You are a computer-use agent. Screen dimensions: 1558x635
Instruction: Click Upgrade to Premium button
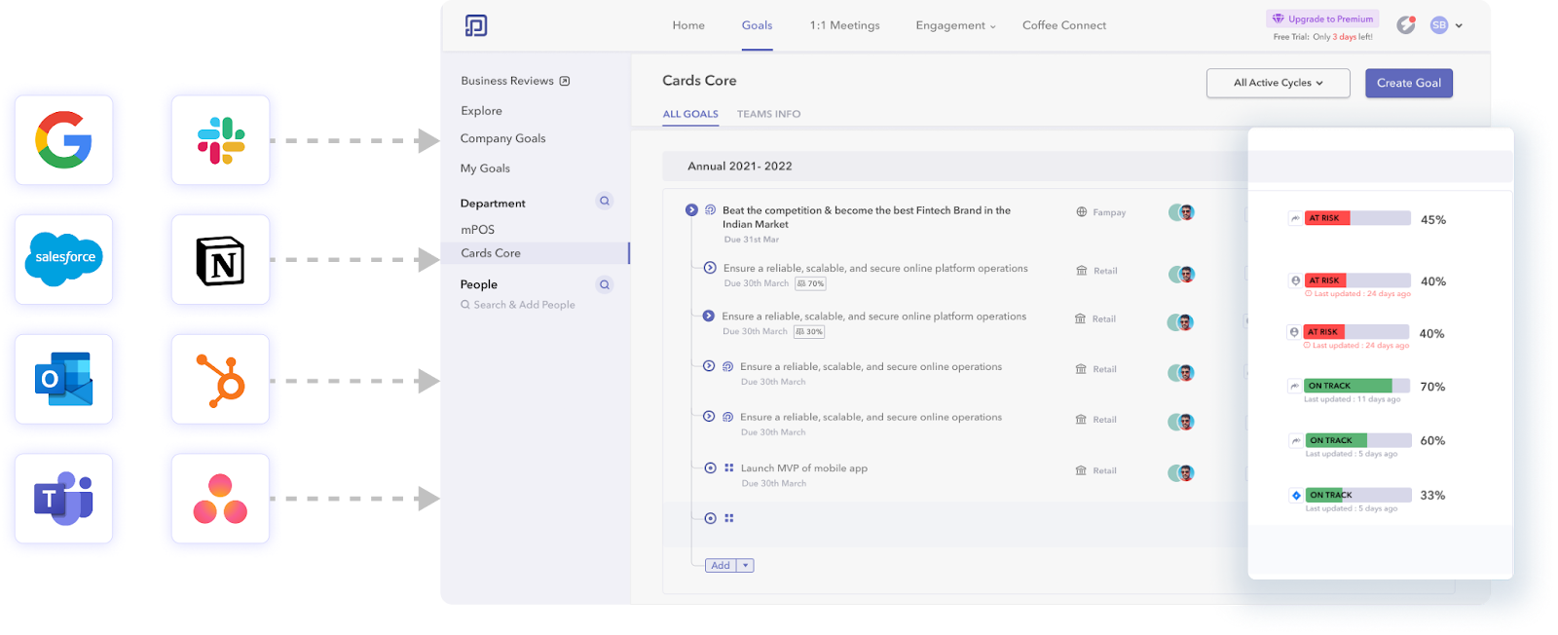1322,19
